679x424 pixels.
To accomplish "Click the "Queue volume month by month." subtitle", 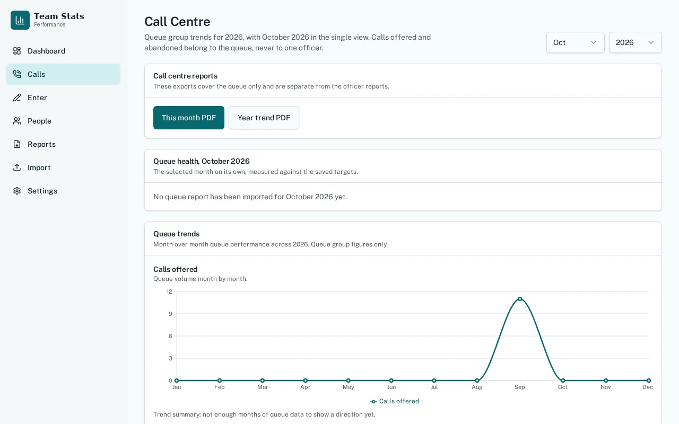I will (201, 279).
